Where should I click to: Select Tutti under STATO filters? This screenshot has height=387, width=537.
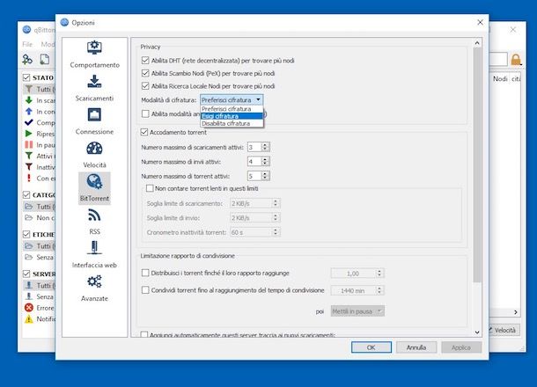40,90
